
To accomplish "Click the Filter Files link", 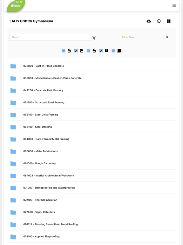I will click(x=128, y=37).
